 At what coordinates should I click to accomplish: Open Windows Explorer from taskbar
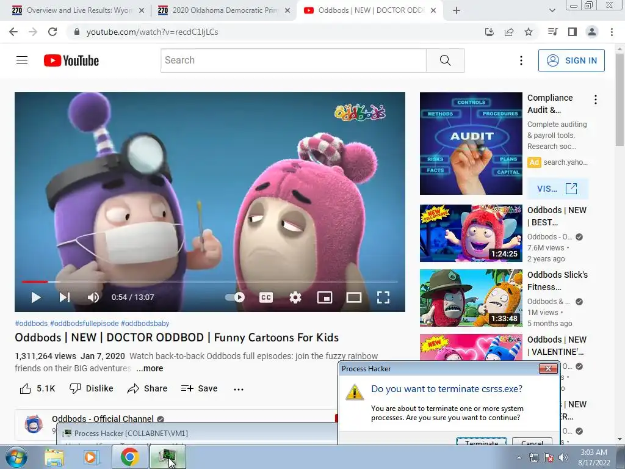pos(54,457)
